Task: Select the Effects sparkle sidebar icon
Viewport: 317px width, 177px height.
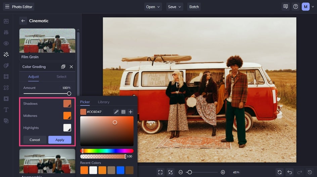Action: click(6, 54)
